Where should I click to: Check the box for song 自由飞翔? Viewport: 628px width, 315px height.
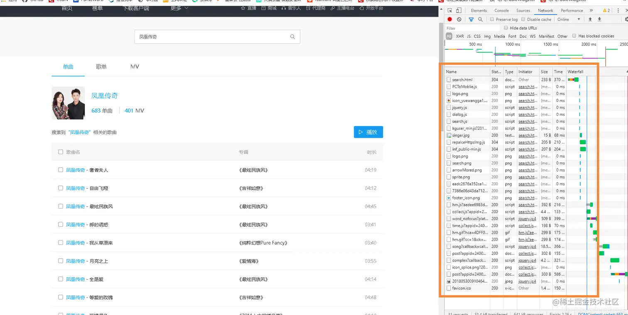pos(61,188)
